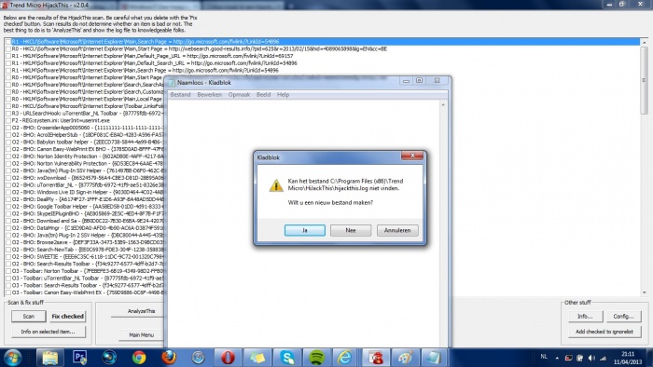Open the Bestand menu in Kladblok

180,95
